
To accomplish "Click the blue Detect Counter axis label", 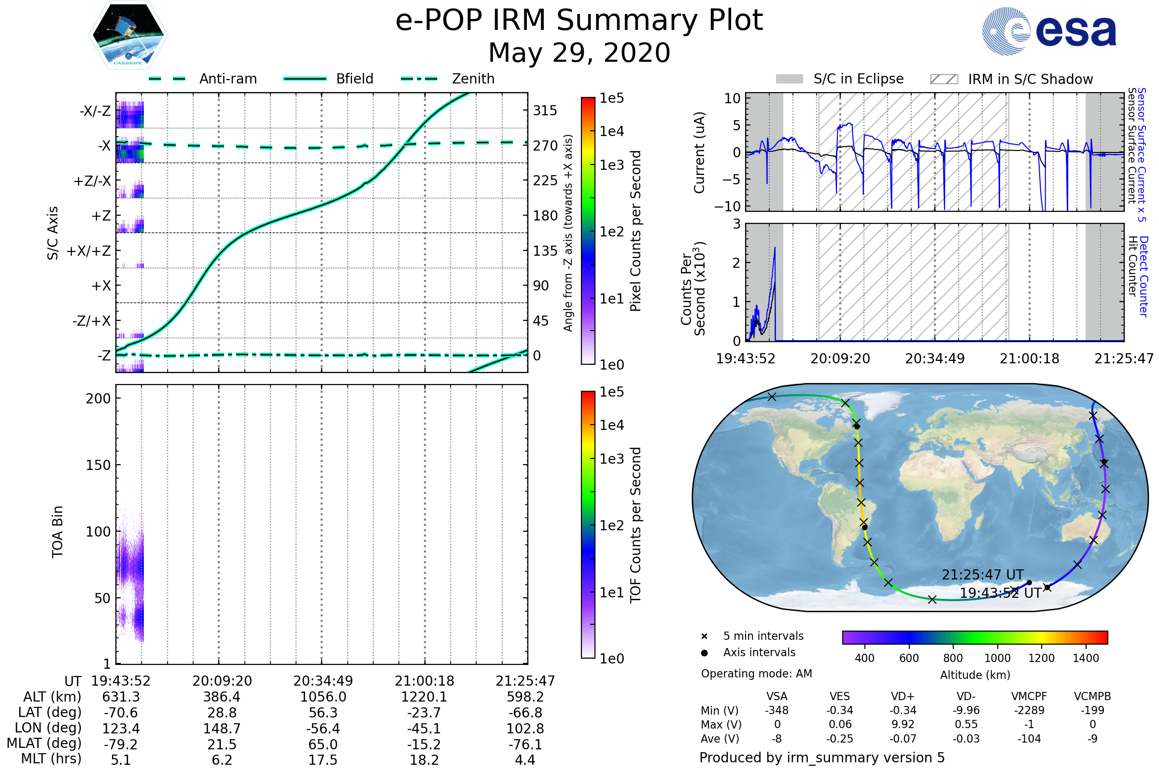I will (x=1144, y=276).
